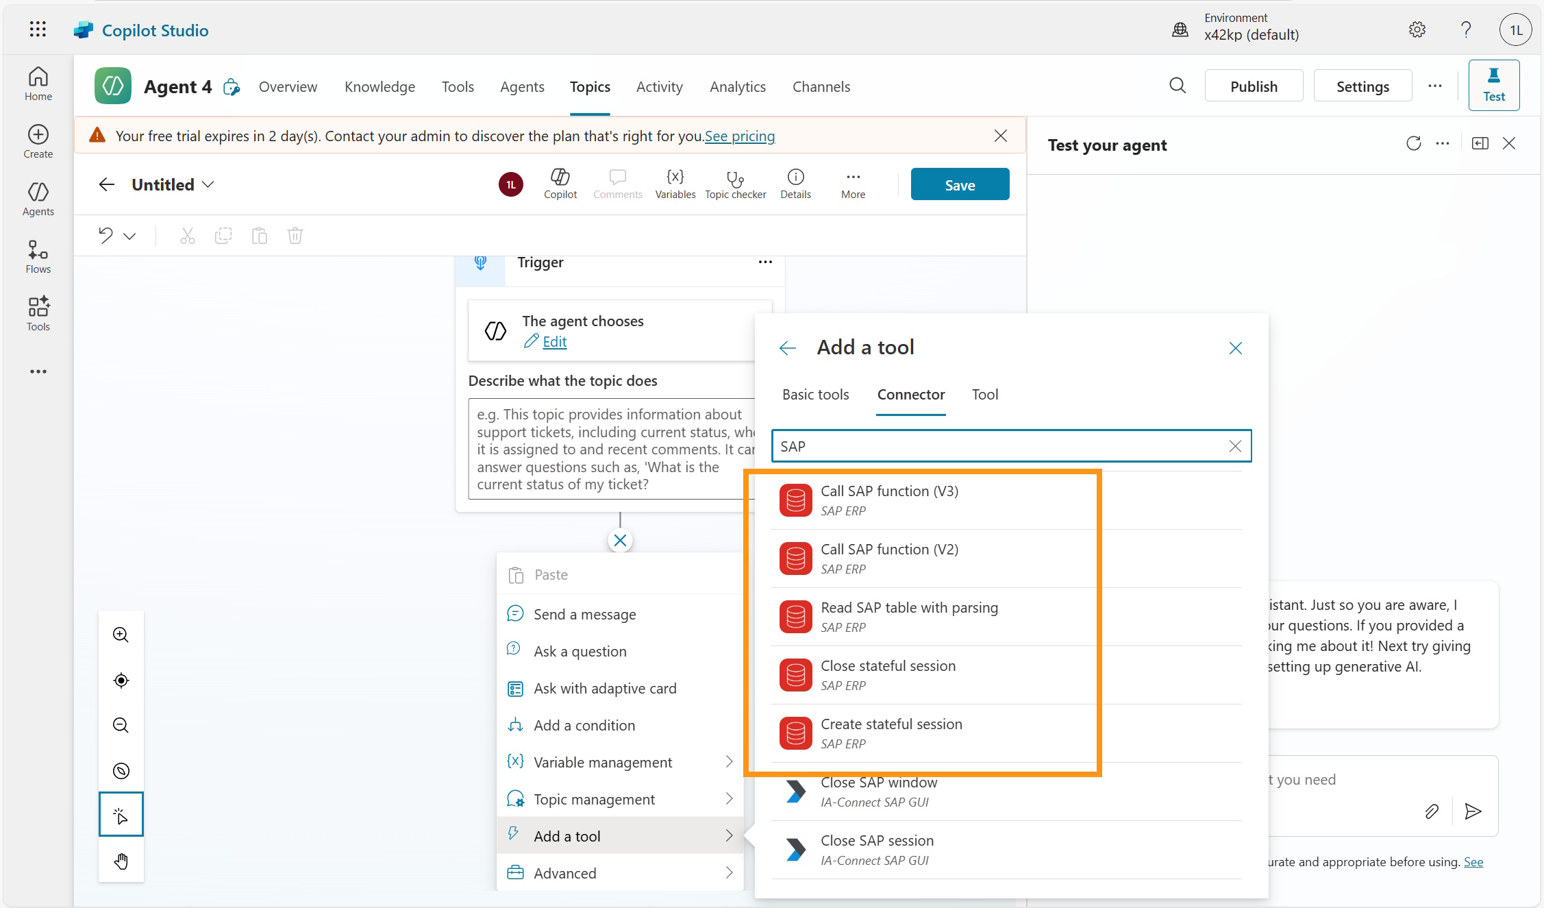This screenshot has height=908, width=1544.
Task: Choose Add a condition from menu
Action: point(621,725)
